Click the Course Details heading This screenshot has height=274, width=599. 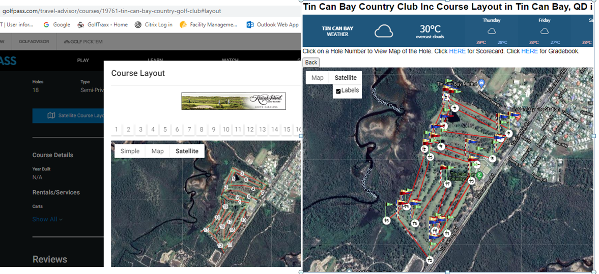53,155
